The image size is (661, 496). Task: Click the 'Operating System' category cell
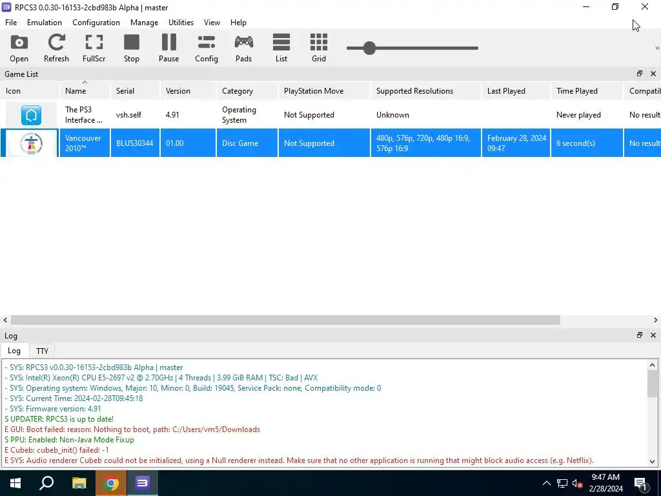point(247,115)
